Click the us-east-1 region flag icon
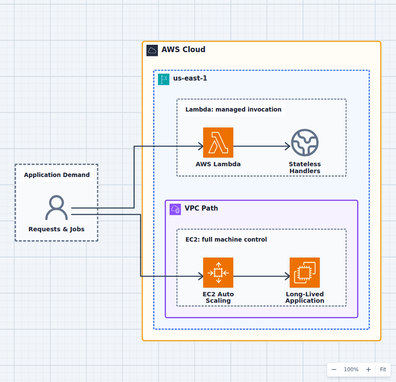 [x=164, y=79]
